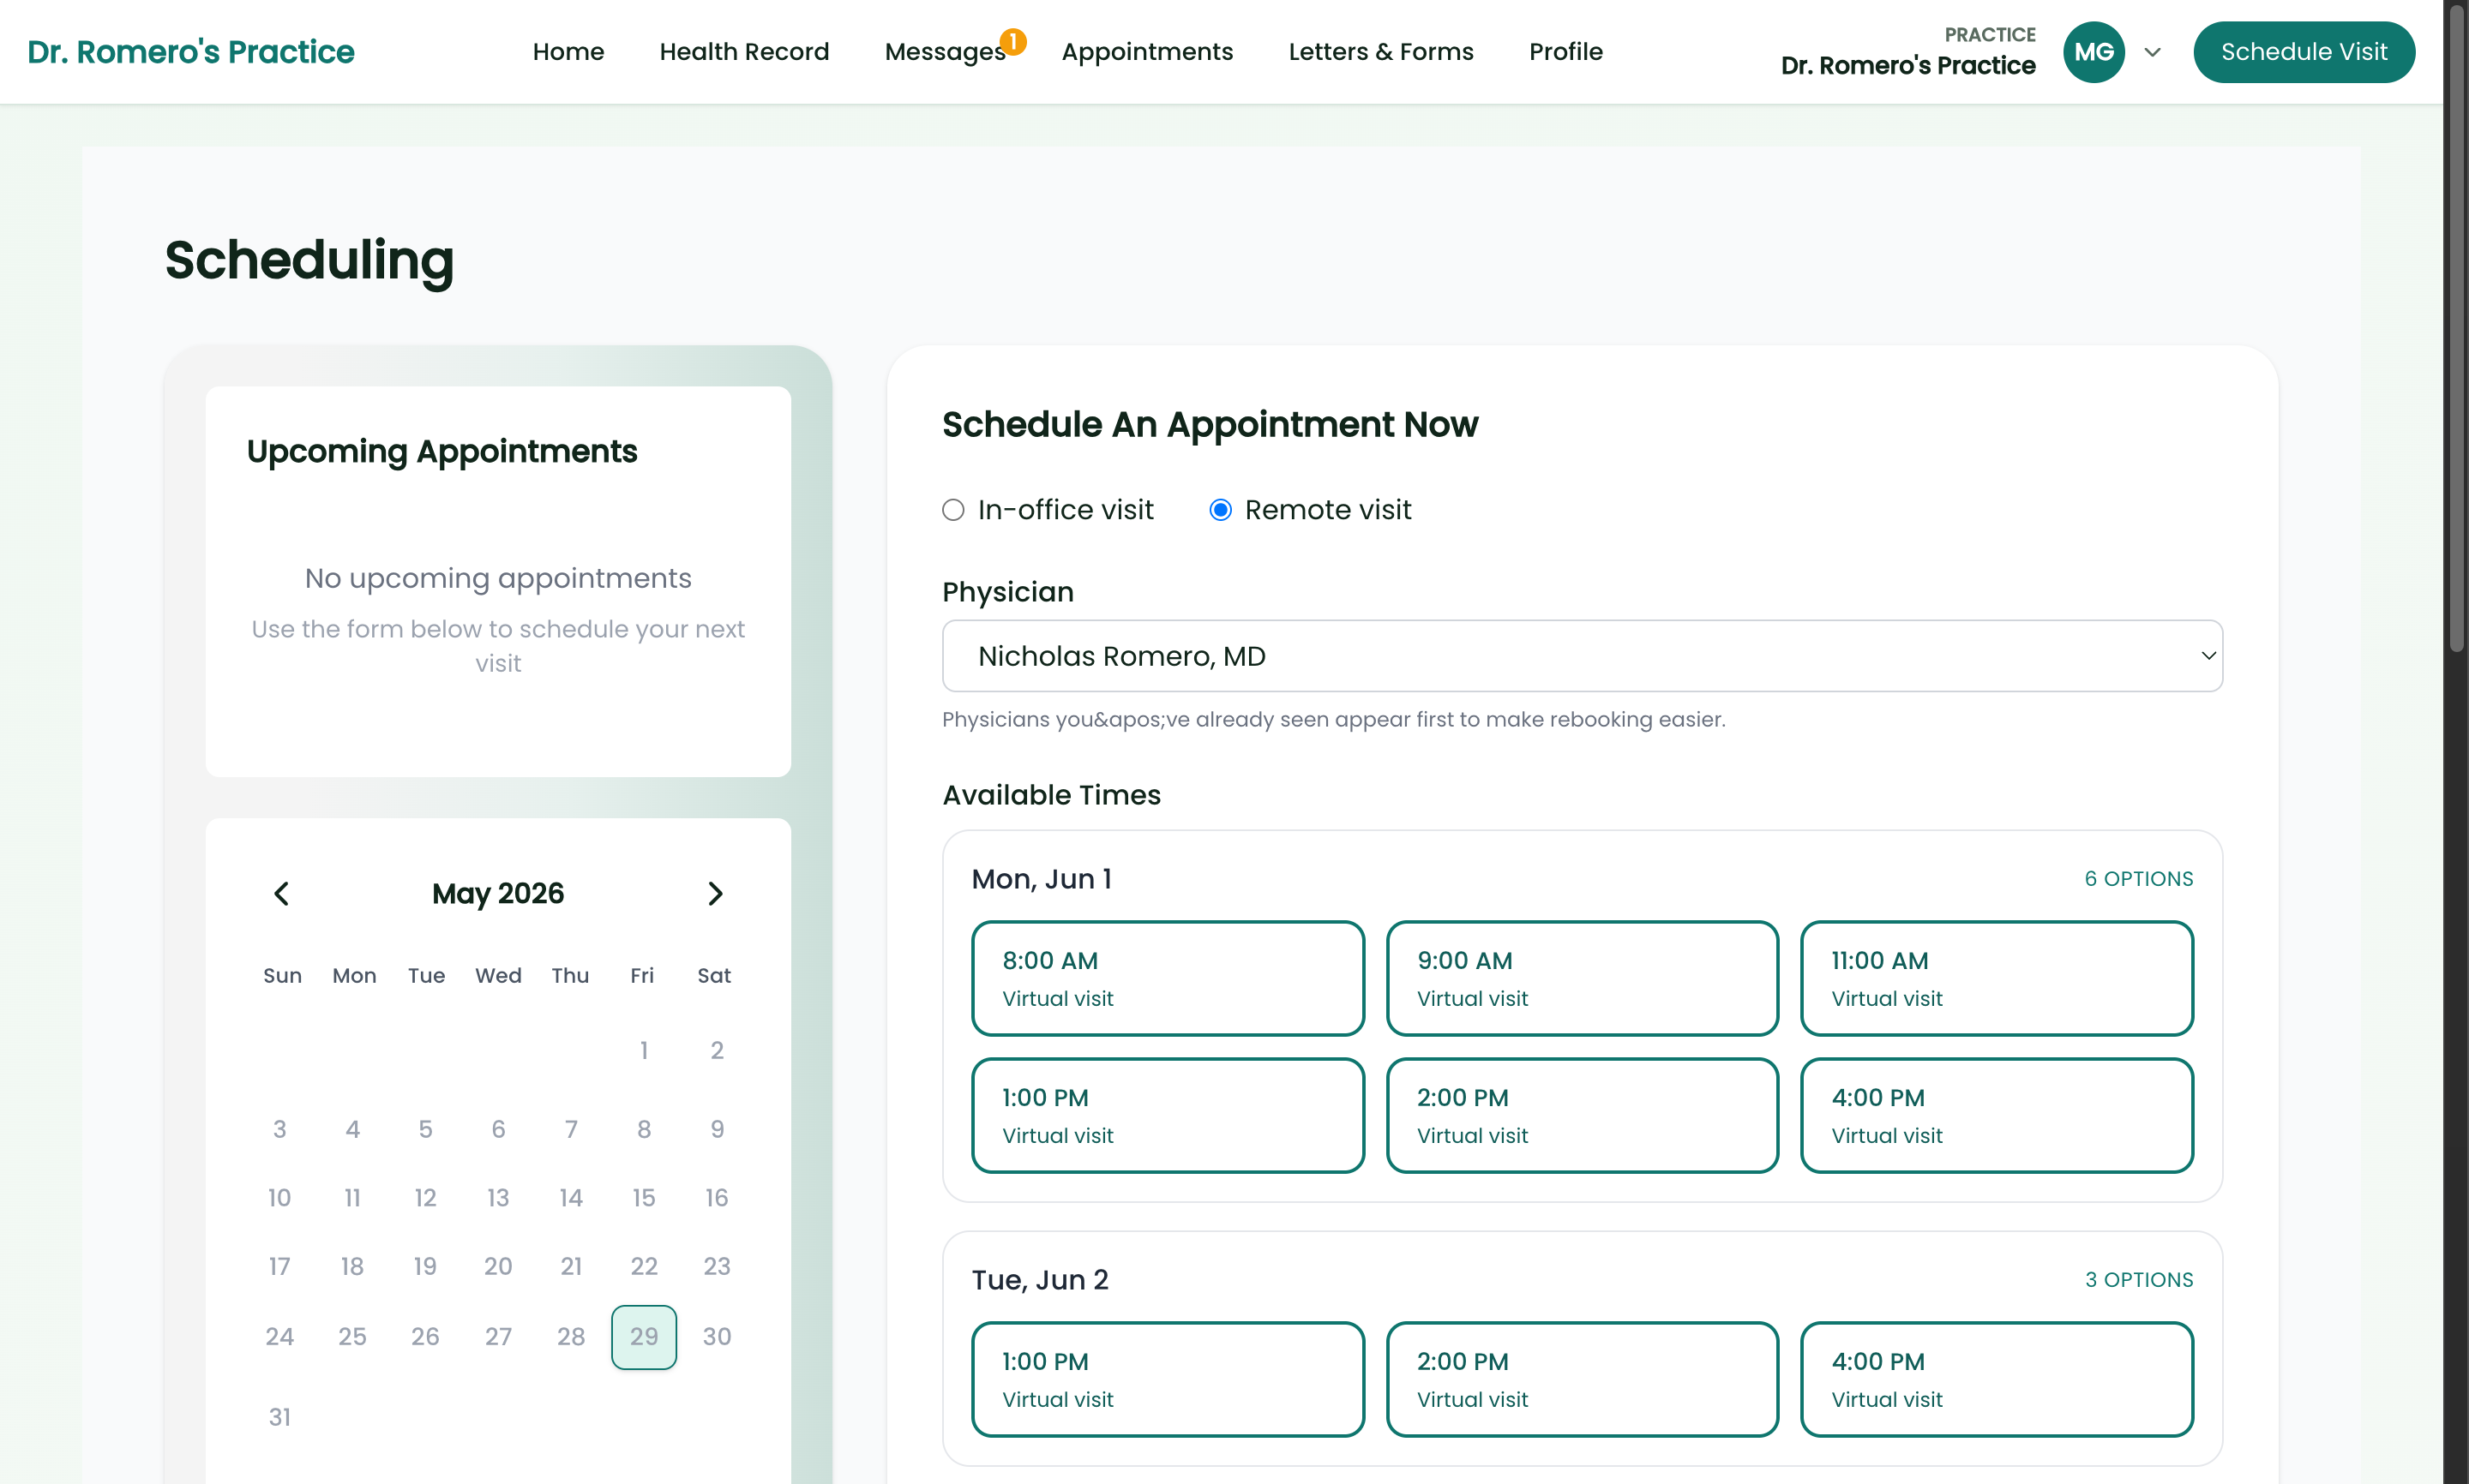2469x1484 pixels.
Task: Open Letters & Forms
Action: point(1380,52)
